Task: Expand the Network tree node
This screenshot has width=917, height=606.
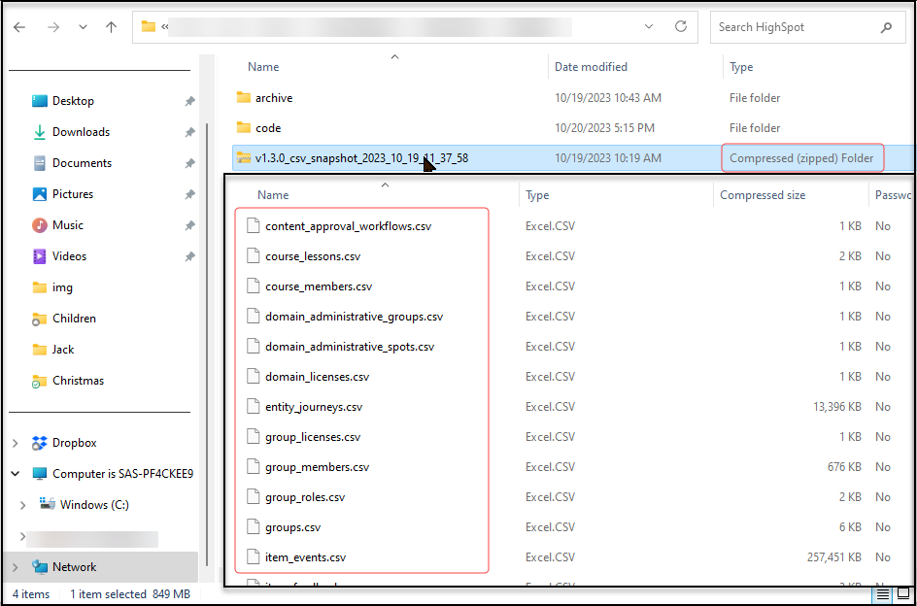Action: coord(16,567)
